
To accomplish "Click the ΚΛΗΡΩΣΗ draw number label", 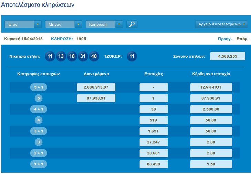I will [62, 39].
